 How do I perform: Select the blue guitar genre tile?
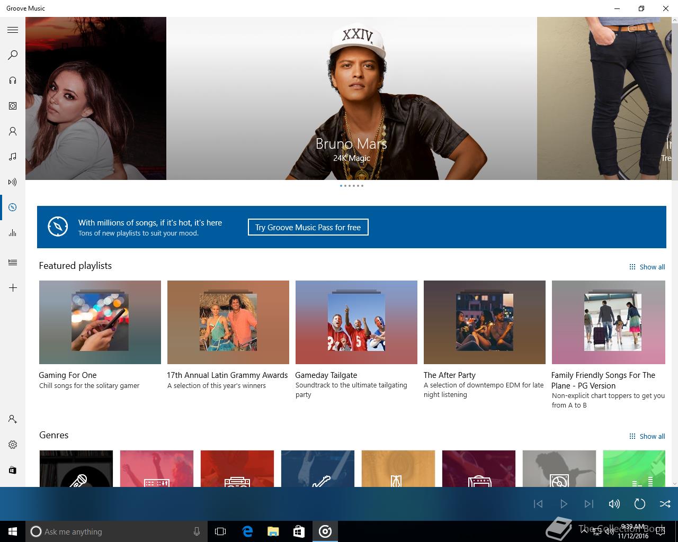pyautogui.click(x=318, y=468)
